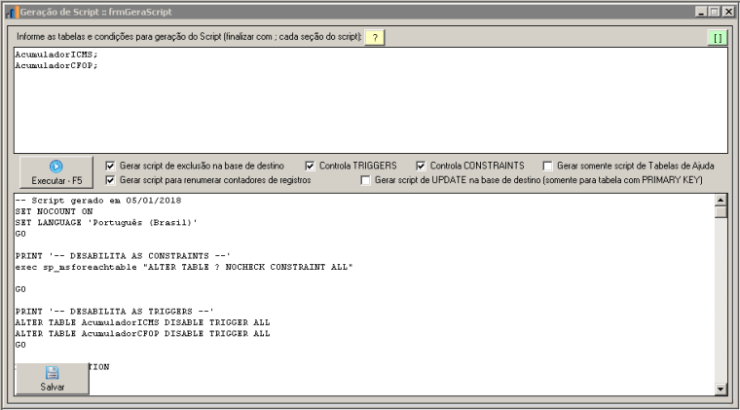Click the SET NOCOUNT ON line
740x410 pixels.
[x=54, y=211]
